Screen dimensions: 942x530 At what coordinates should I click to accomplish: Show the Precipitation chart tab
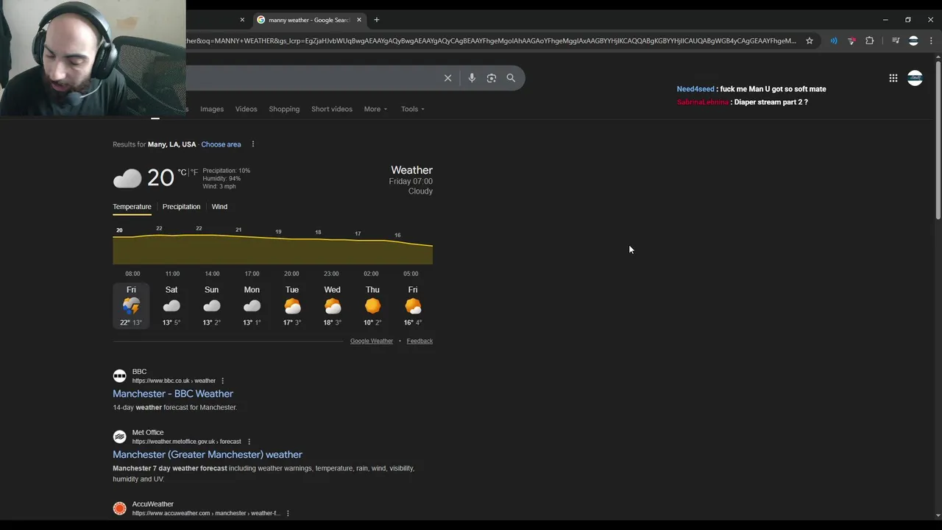181,207
